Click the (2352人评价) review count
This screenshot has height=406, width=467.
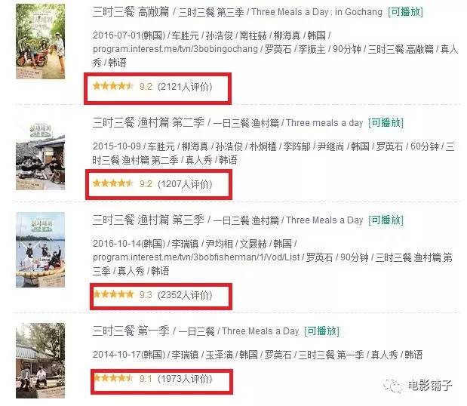(x=185, y=295)
